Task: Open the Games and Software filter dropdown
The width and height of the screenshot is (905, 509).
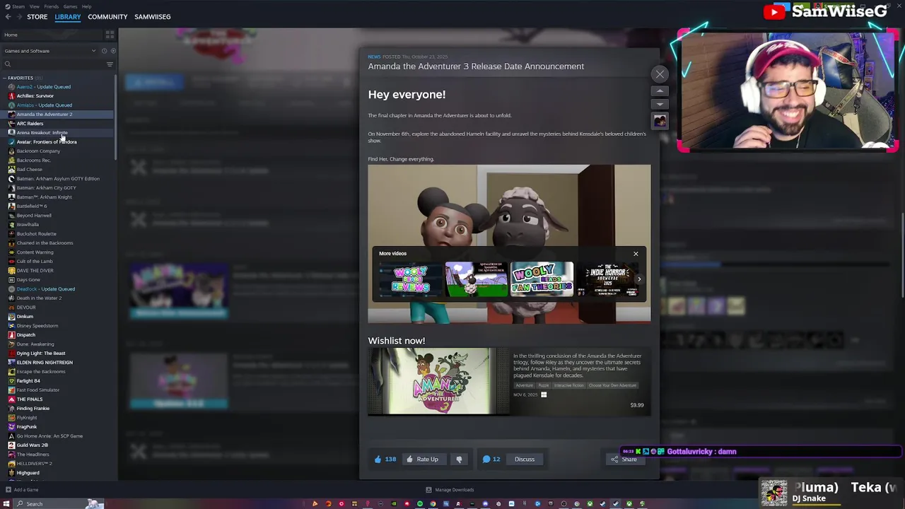Action: pyautogui.click(x=49, y=51)
